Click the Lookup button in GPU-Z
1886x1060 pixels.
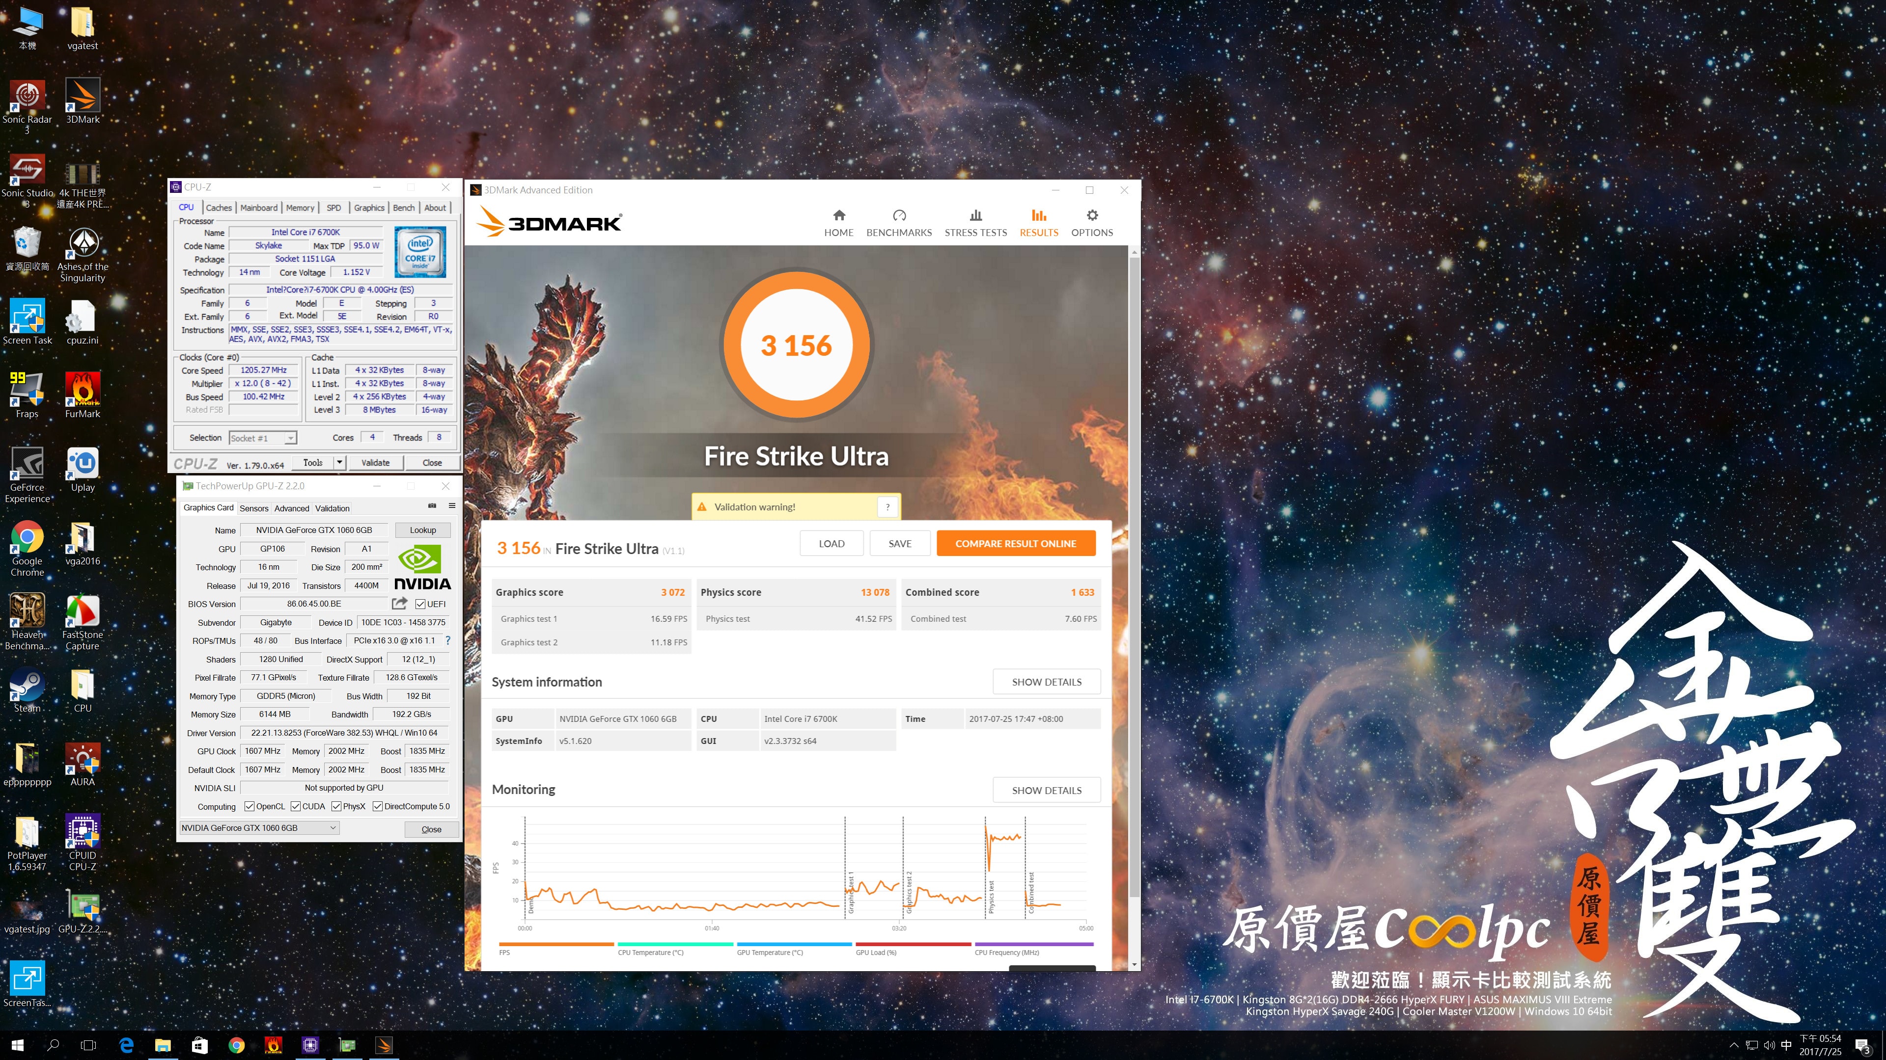click(x=422, y=530)
